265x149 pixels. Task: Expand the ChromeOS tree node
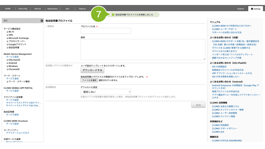(x=8, y=69)
